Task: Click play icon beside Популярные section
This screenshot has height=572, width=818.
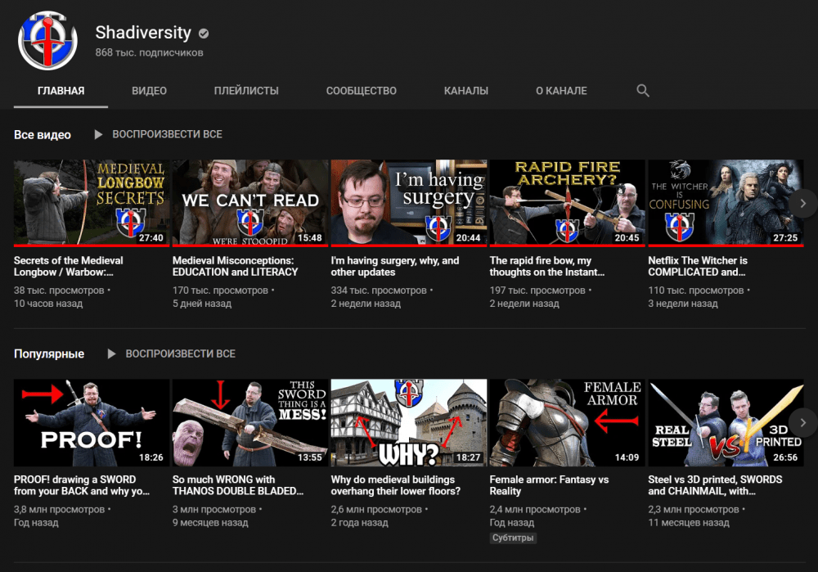Action: click(111, 354)
